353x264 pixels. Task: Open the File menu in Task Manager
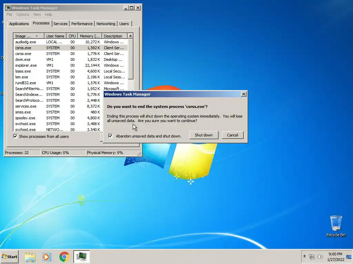[9, 14]
